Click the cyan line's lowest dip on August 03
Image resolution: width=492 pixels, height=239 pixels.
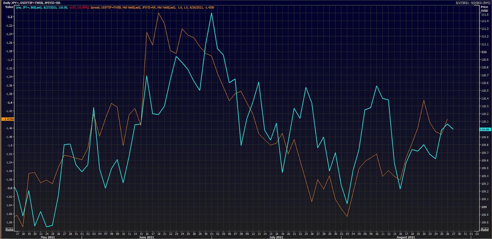(347, 203)
